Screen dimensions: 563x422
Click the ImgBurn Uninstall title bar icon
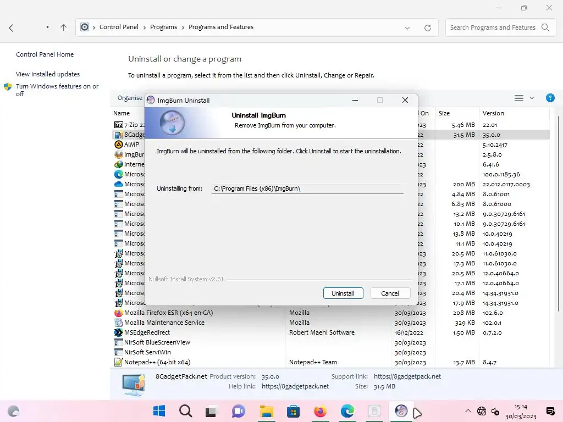pos(151,100)
